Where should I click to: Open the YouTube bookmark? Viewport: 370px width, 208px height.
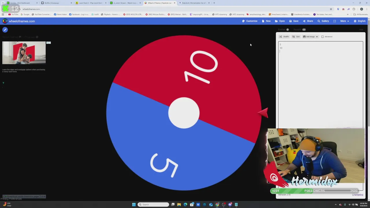pyautogui.click(x=13, y=14)
